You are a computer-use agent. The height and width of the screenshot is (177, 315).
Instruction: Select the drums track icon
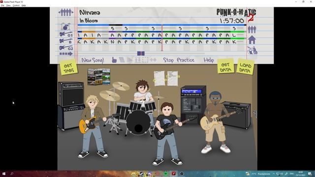pos(65,27)
